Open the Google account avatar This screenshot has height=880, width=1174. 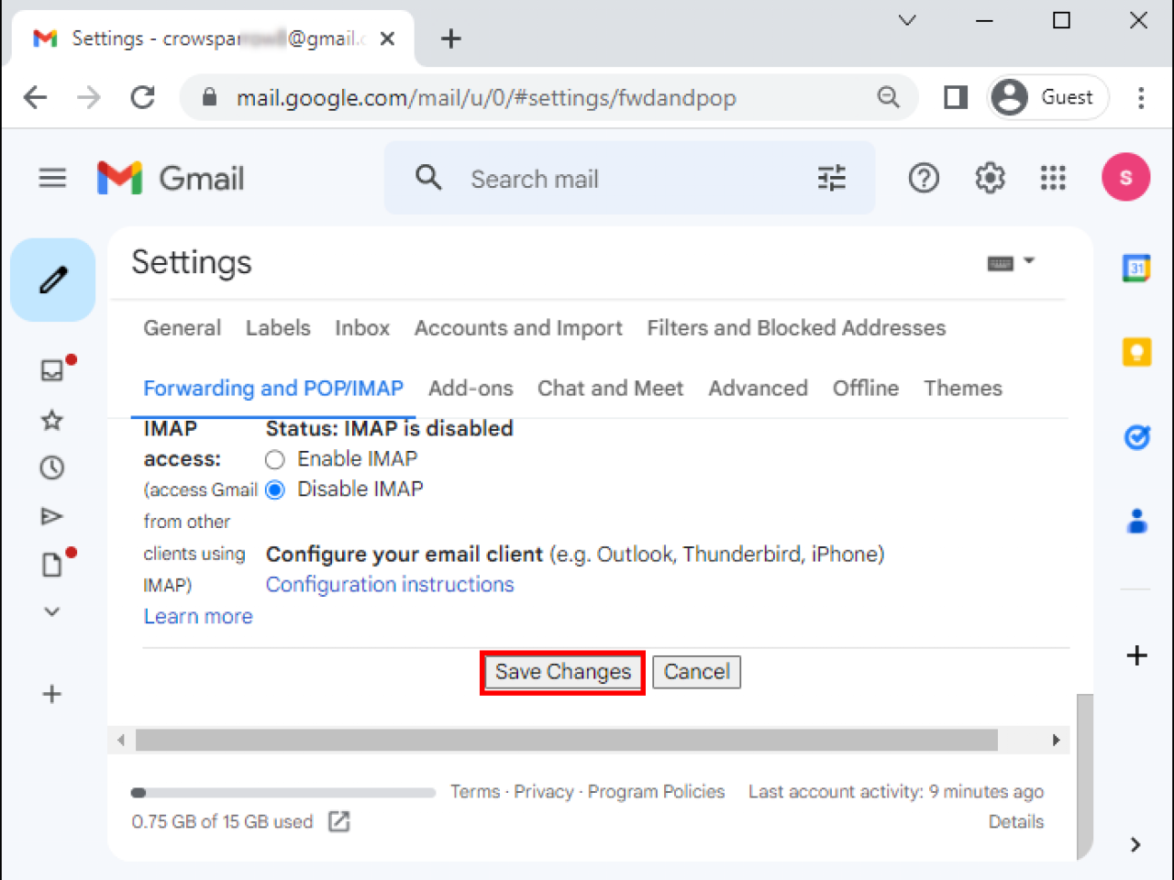(1125, 178)
